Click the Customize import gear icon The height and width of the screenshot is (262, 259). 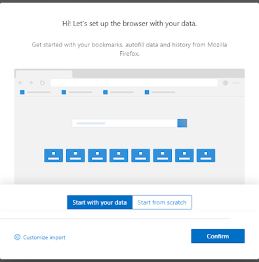(17, 237)
